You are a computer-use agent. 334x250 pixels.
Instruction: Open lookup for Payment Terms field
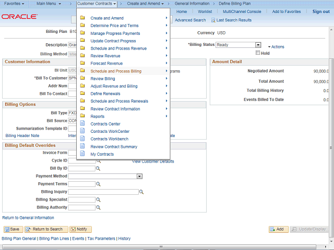[x=98, y=184]
